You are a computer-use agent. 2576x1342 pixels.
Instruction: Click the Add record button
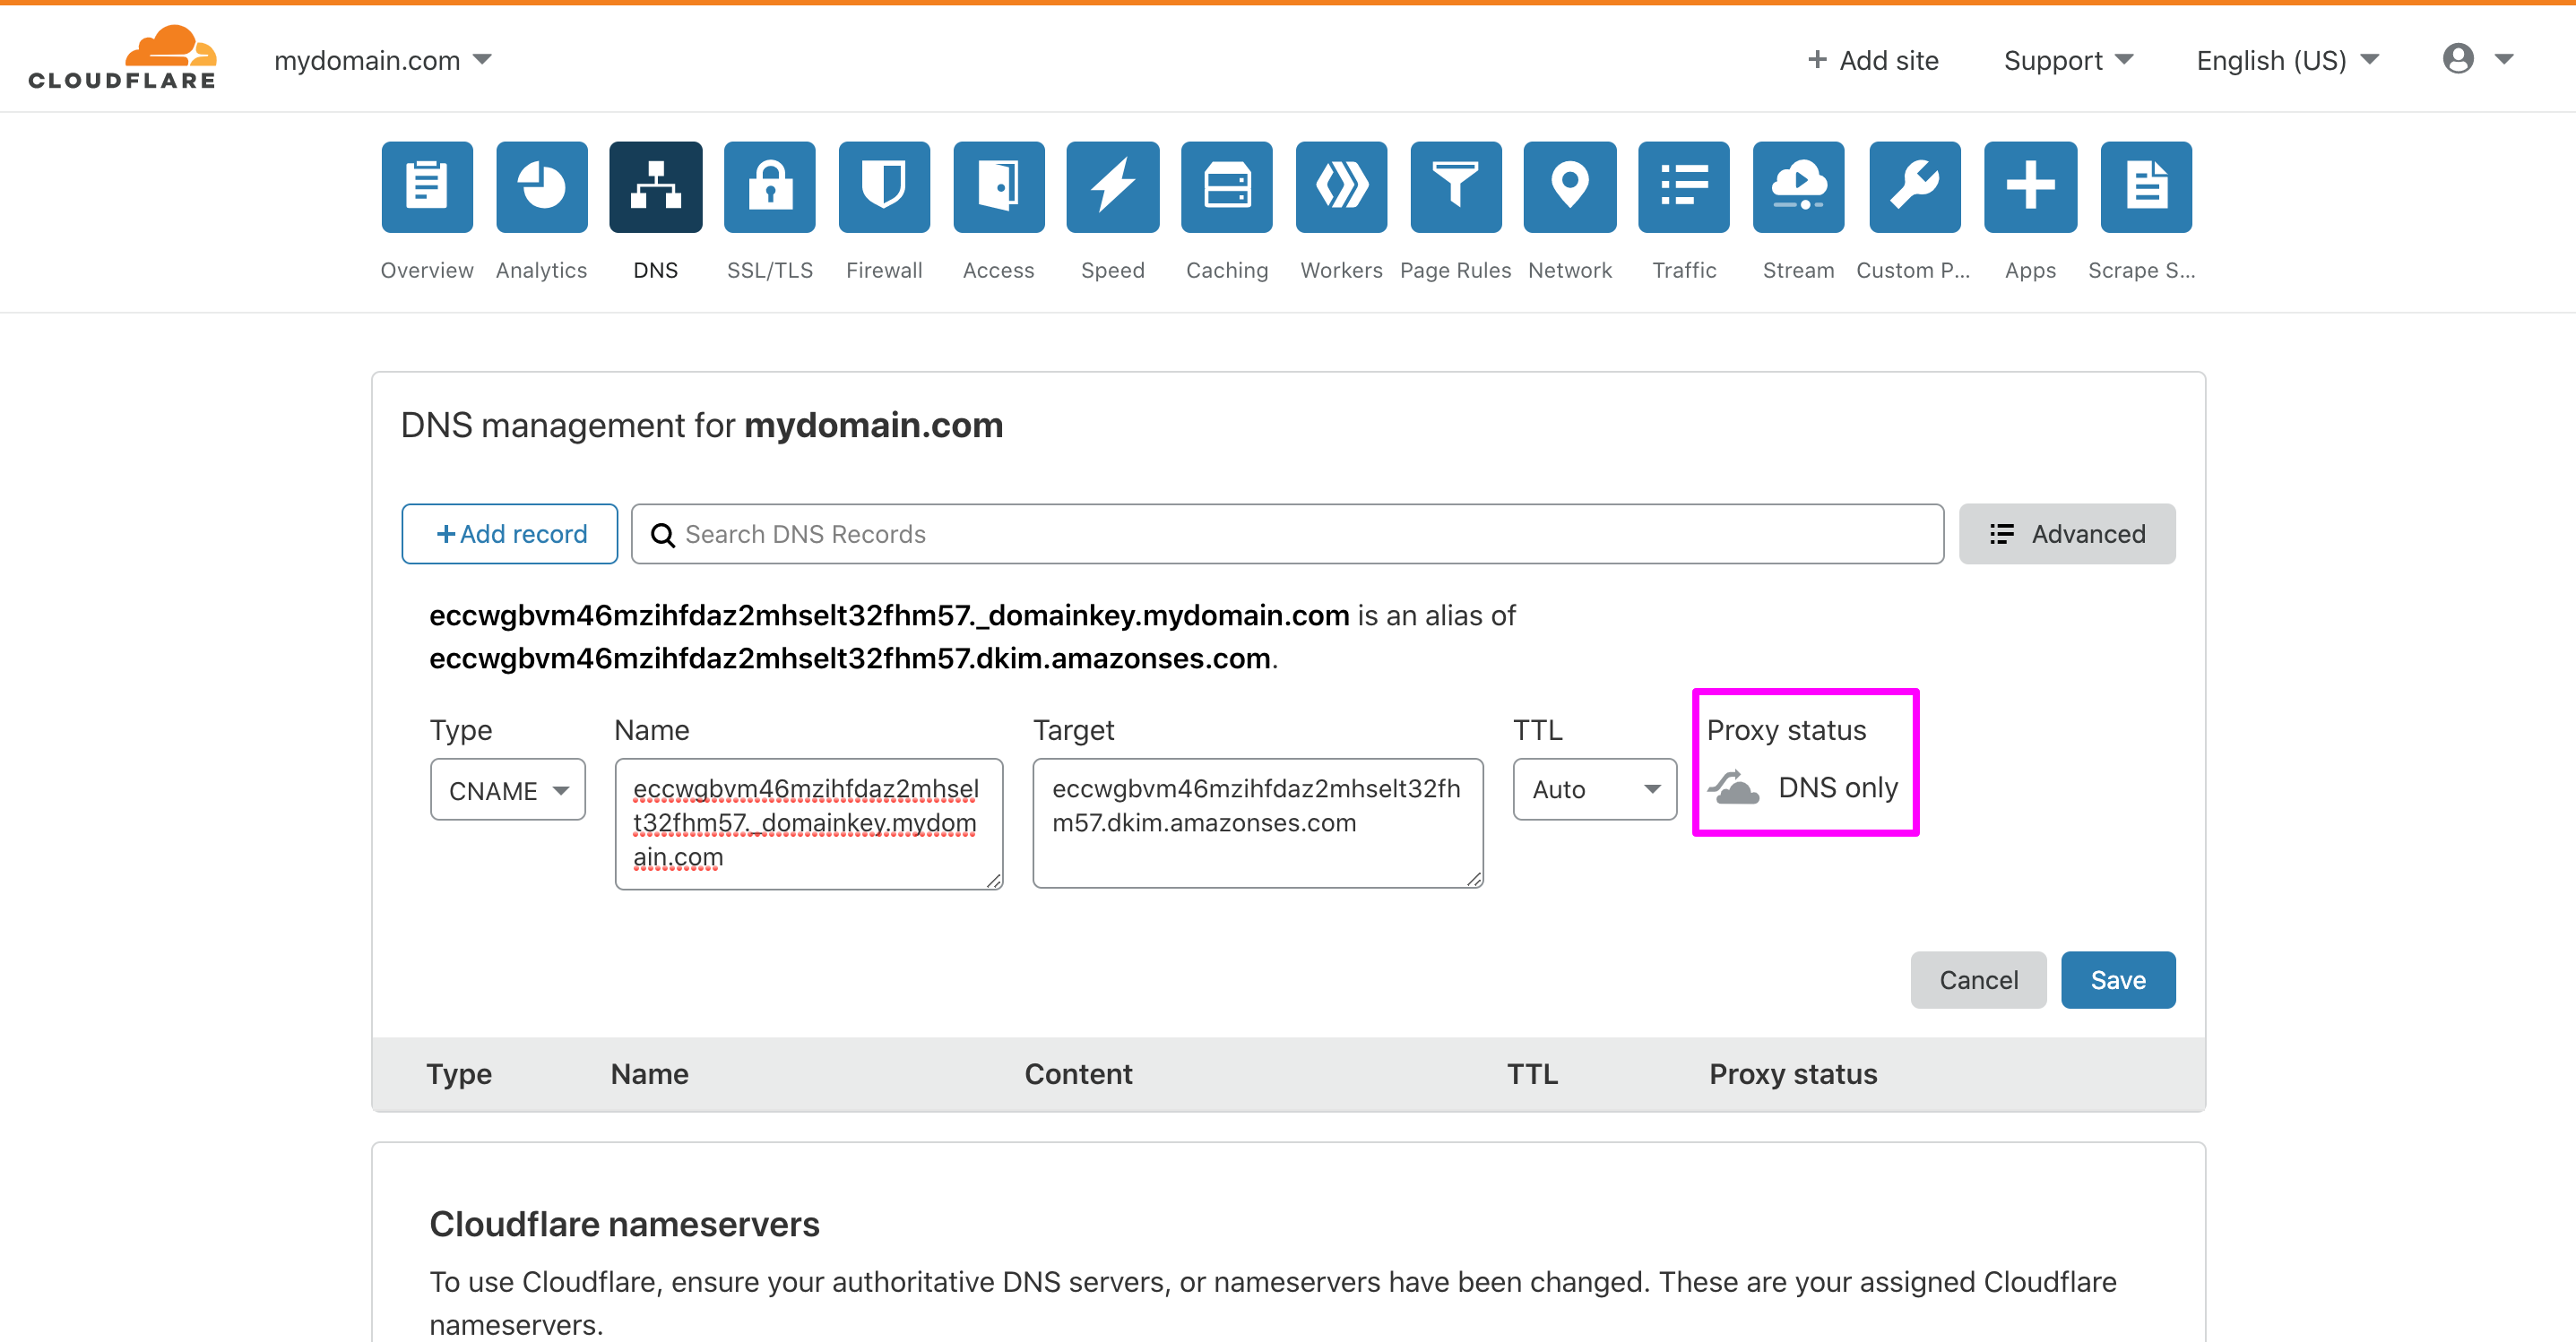point(510,535)
